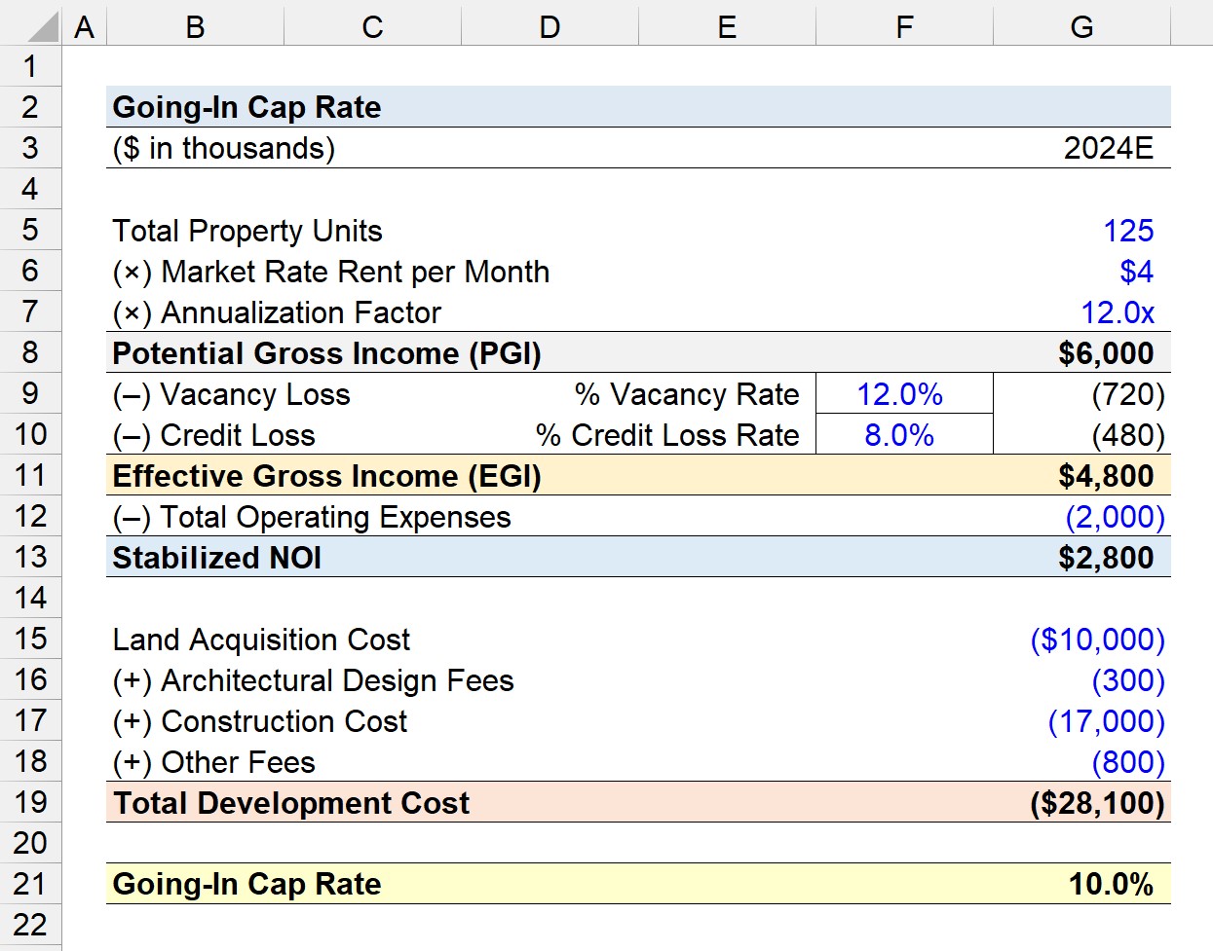
Task: Click 'Total Development Cost' label
Action: click(291, 803)
